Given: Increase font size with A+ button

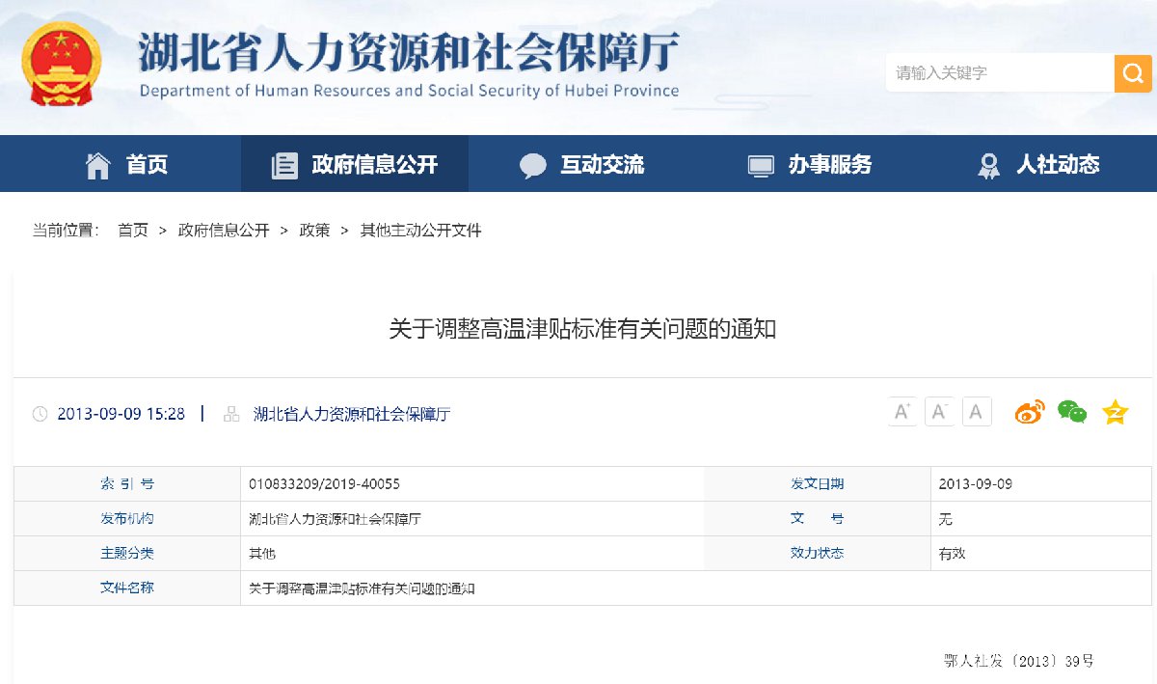Looking at the screenshot, I should pyautogui.click(x=902, y=412).
